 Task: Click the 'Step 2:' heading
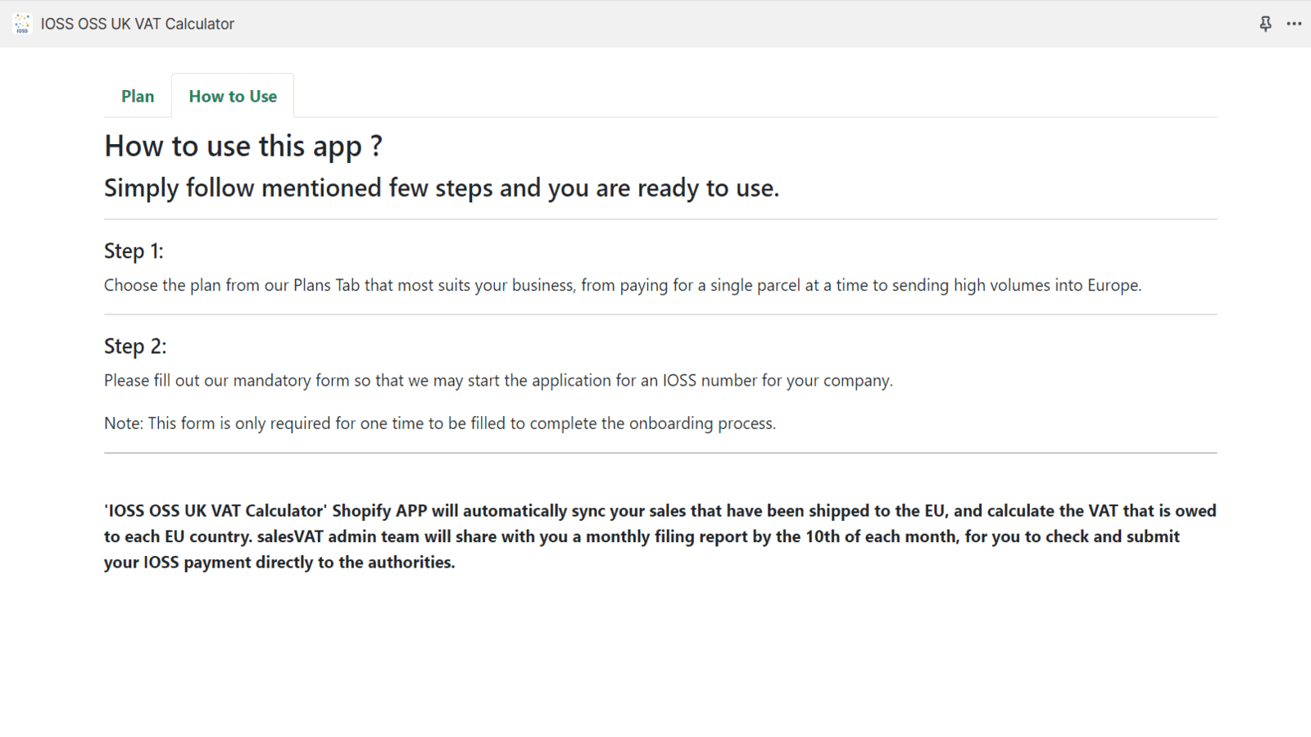(135, 346)
